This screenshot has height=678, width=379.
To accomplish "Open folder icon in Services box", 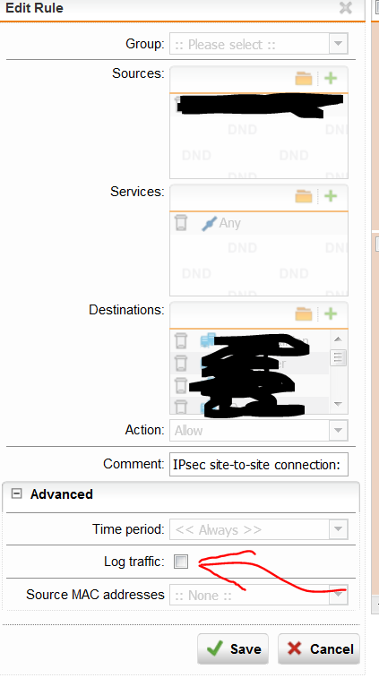I will coord(304,196).
